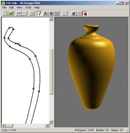
Task: Undo with the blue arrow icon
Action: (19, 13)
